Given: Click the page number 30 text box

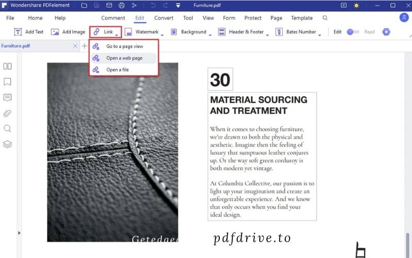Looking at the screenshot, I should click(x=220, y=79).
